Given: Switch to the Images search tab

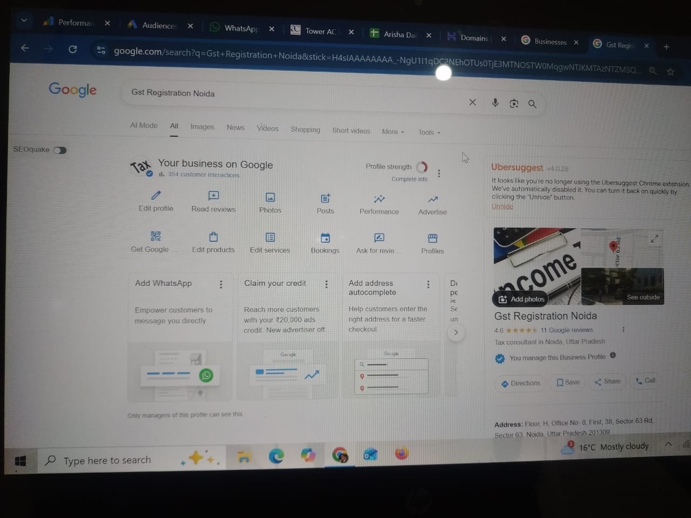Looking at the screenshot, I should (202, 127).
